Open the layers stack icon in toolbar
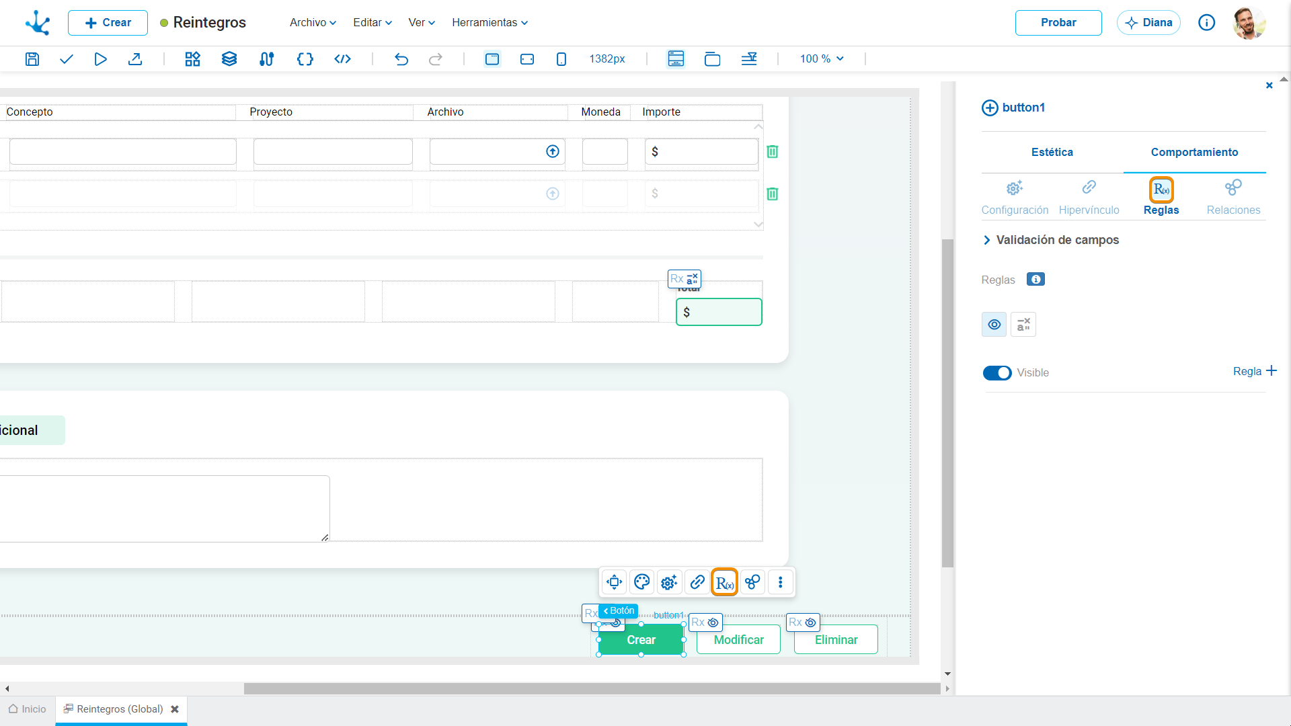The width and height of the screenshot is (1291, 726). tap(229, 59)
